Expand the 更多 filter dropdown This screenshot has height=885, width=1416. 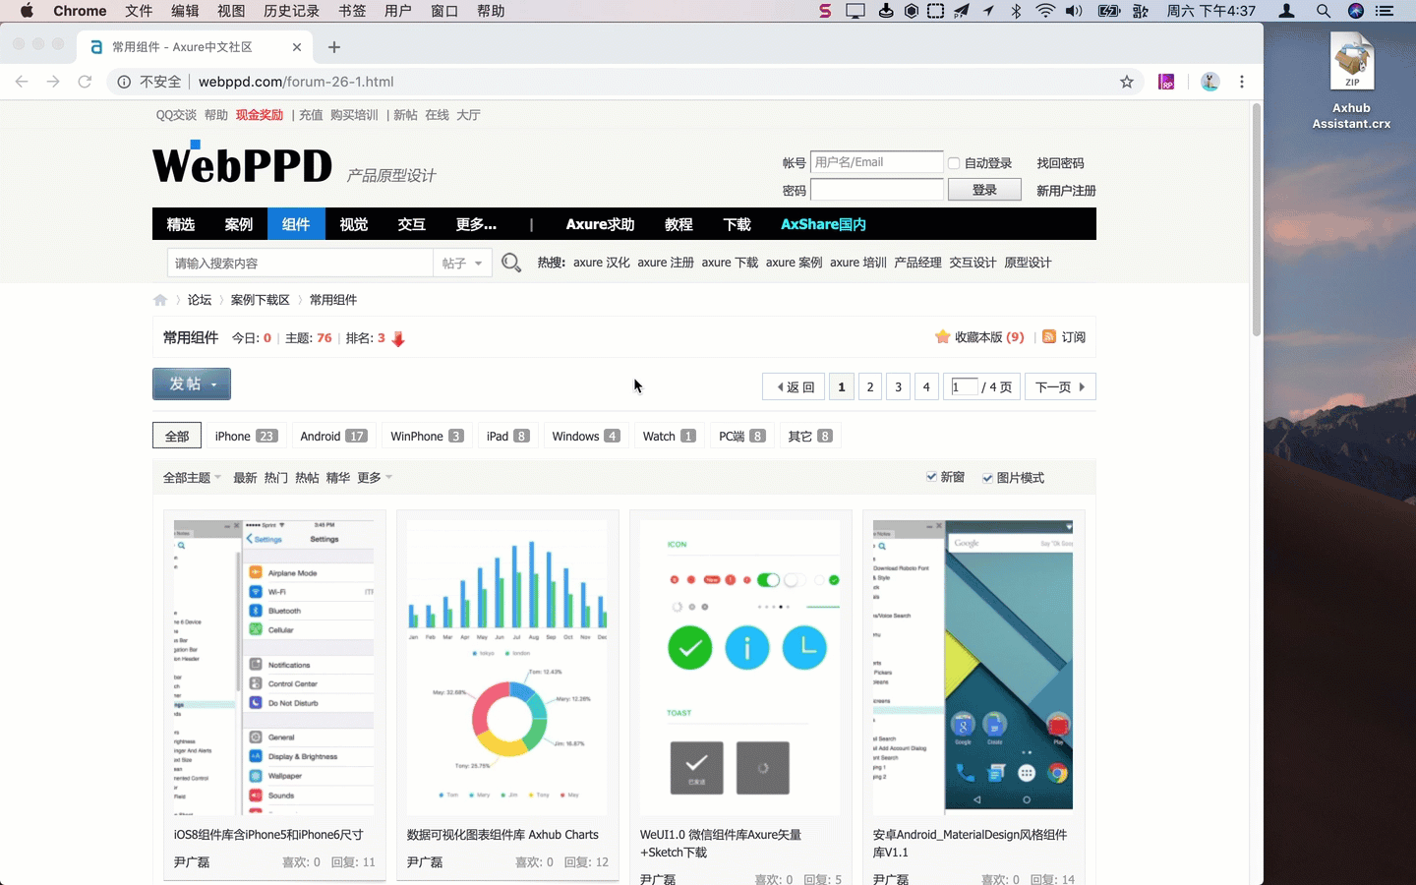[x=375, y=478]
